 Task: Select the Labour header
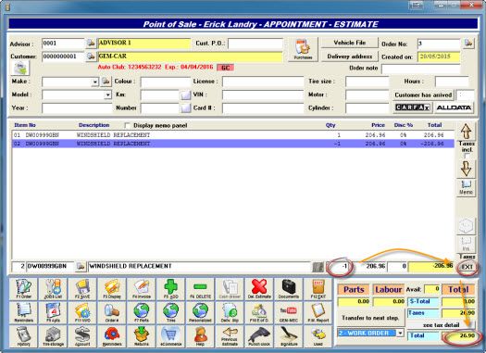point(389,289)
